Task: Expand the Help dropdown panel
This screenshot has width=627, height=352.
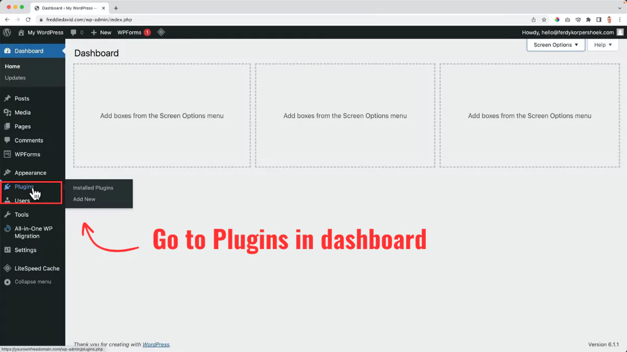Action: coord(602,45)
